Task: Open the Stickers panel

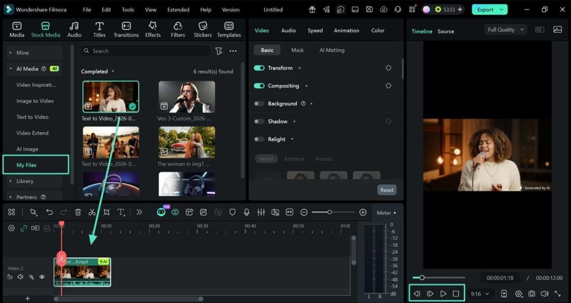Action: 203,26
